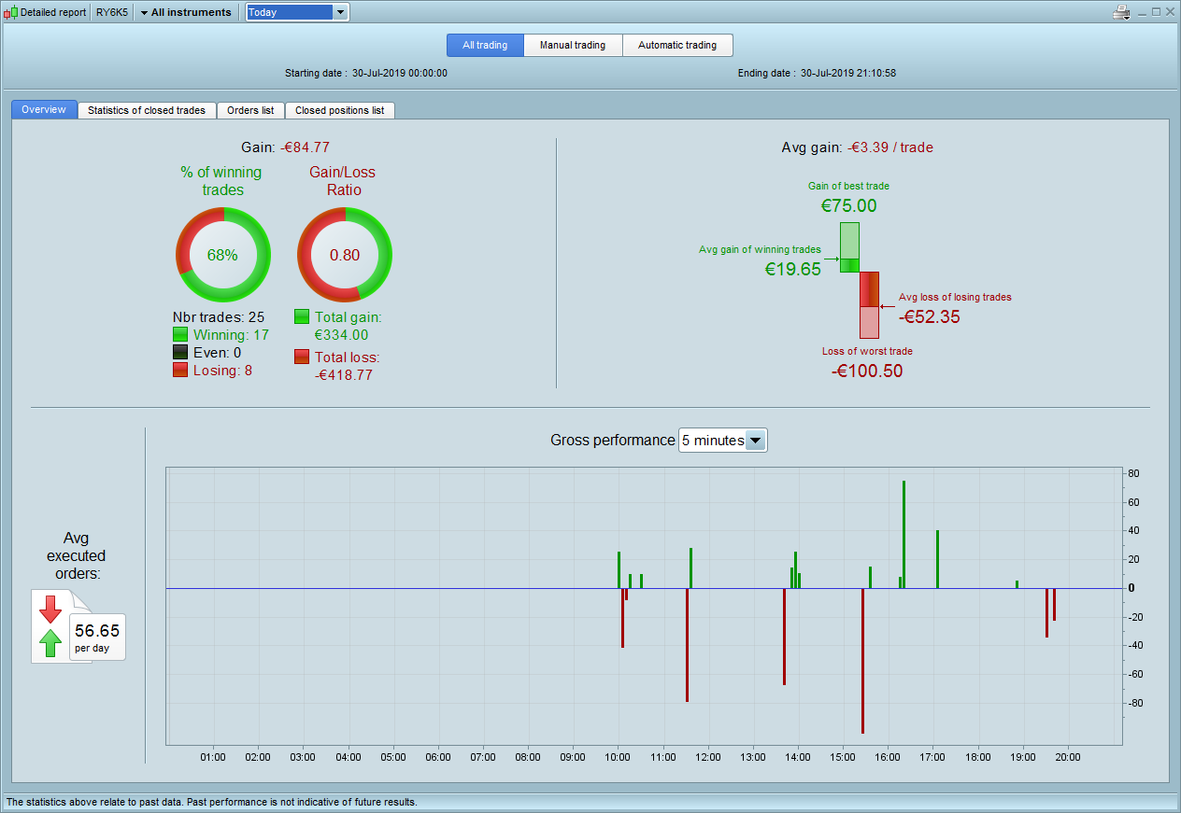Click the €75.00 best trade value

[x=849, y=206]
